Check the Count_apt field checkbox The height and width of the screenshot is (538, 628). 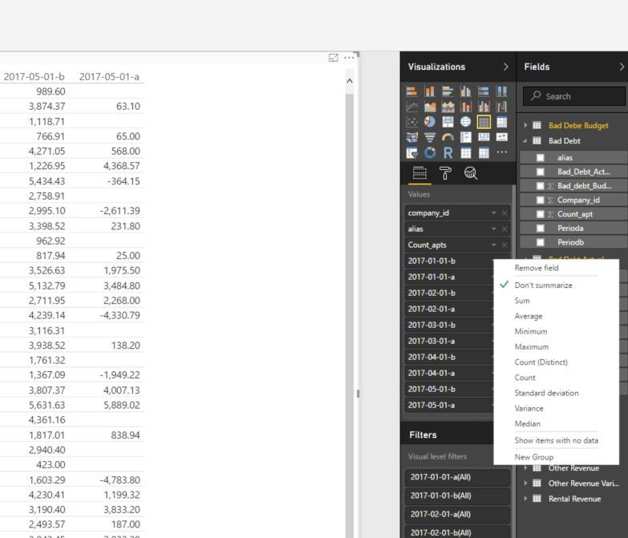541,214
